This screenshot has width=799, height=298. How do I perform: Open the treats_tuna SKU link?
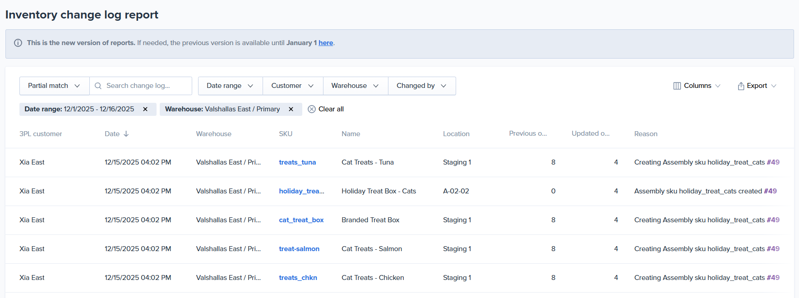tap(297, 162)
